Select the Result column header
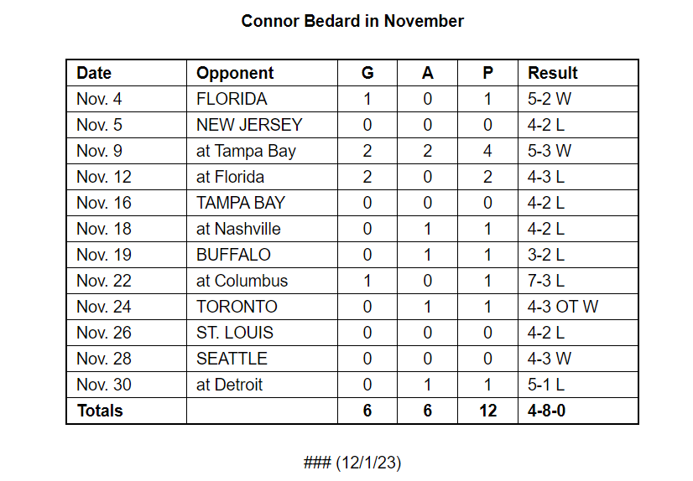Image resolution: width=693 pixels, height=481 pixels. (578, 73)
